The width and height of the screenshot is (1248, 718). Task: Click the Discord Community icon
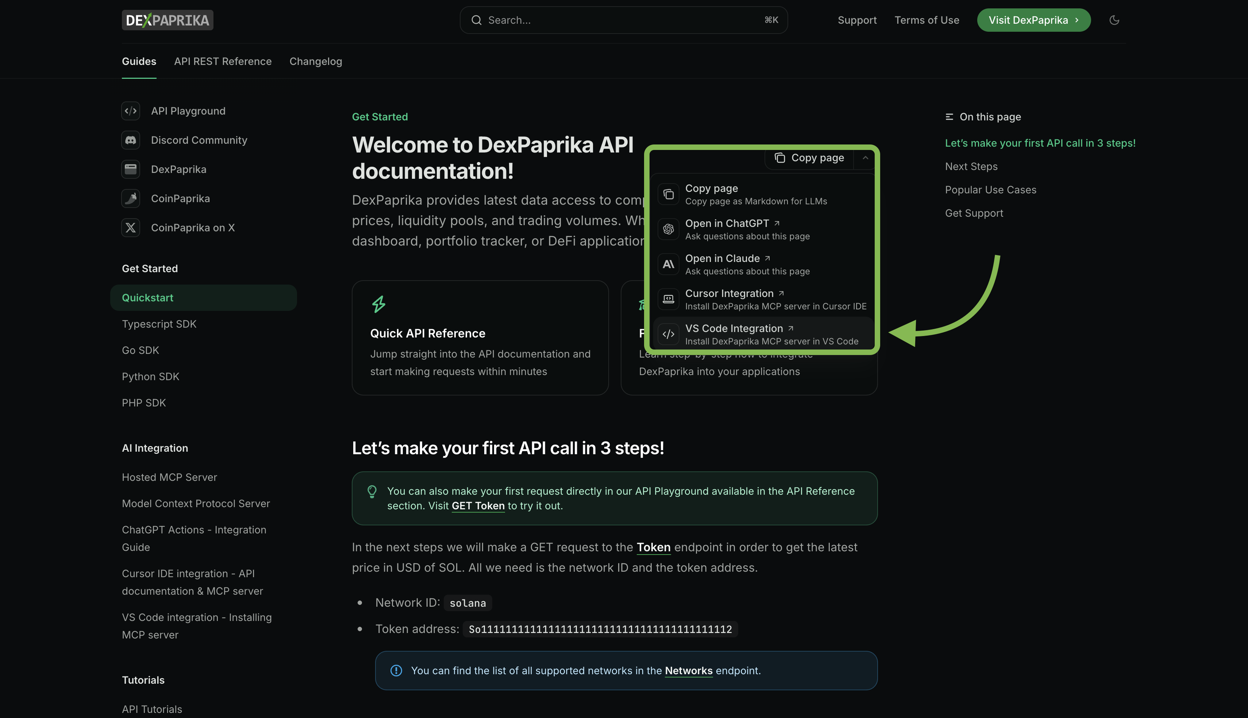(130, 140)
